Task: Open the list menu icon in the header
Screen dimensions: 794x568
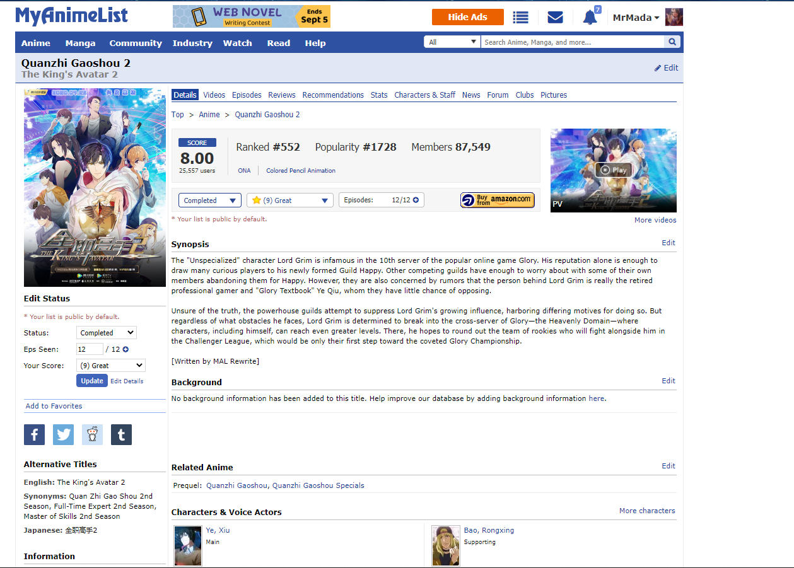Action: [x=520, y=18]
